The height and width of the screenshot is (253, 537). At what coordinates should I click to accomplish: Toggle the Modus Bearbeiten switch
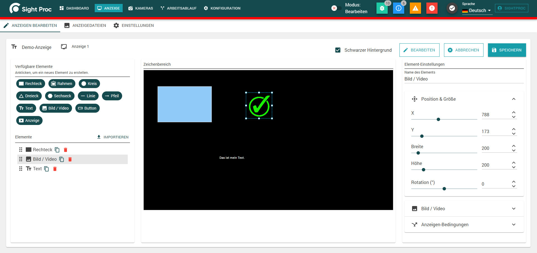336,8
